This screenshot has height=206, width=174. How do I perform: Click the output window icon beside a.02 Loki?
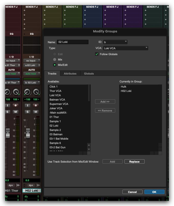click(x=39, y=65)
